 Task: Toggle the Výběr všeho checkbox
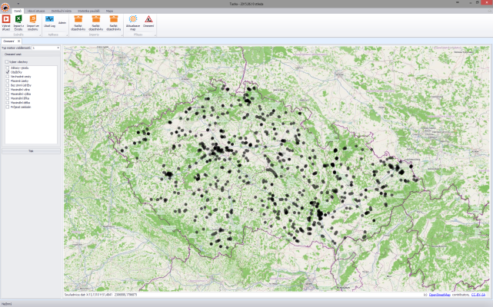(7, 62)
